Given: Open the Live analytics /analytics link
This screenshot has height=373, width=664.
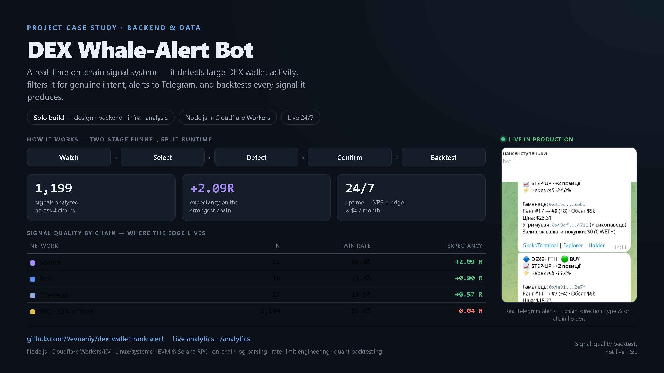Looking at the screenshot, I should (x=211, y=339).
